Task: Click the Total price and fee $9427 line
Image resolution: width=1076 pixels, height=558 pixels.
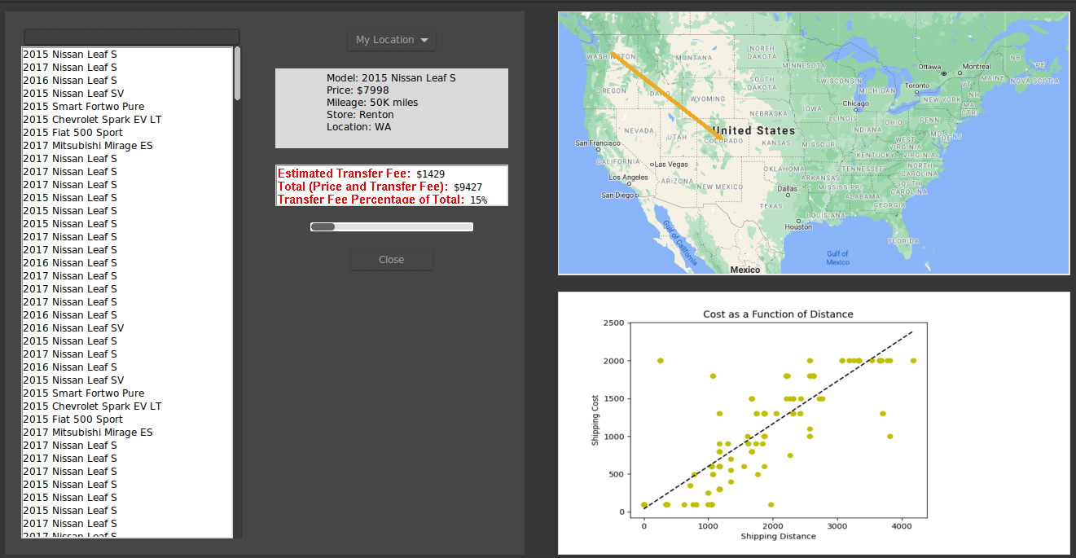Action: click(x=380, y=187)
